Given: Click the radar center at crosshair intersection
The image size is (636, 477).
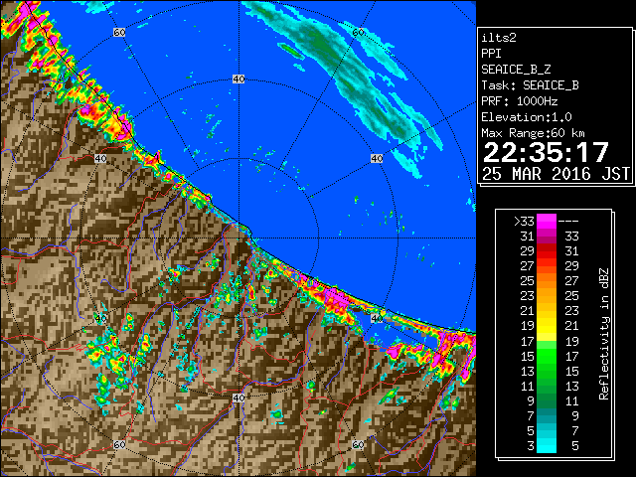Looking at the screenshot, I should pos(238,238).
